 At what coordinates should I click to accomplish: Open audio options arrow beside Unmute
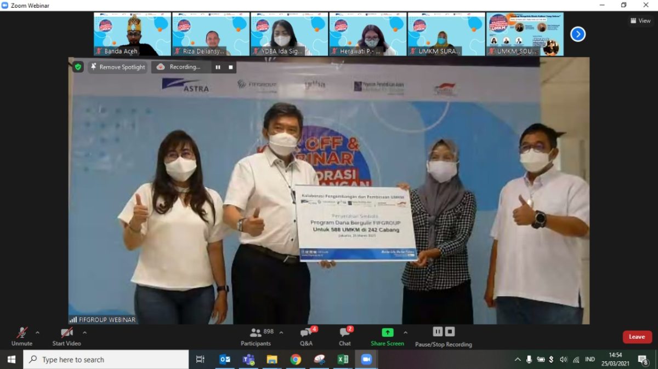pos(37,332)
